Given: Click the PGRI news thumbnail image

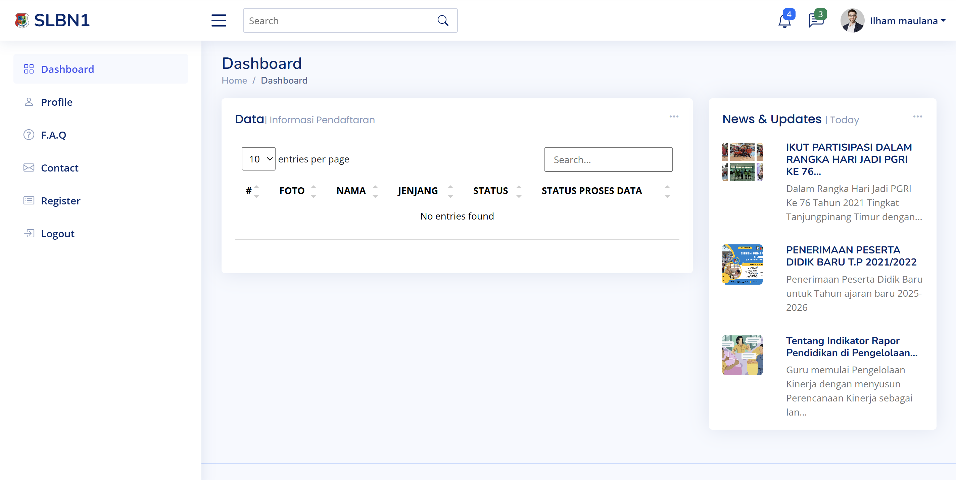Looking at the screenshot, I should pos(742,162).
